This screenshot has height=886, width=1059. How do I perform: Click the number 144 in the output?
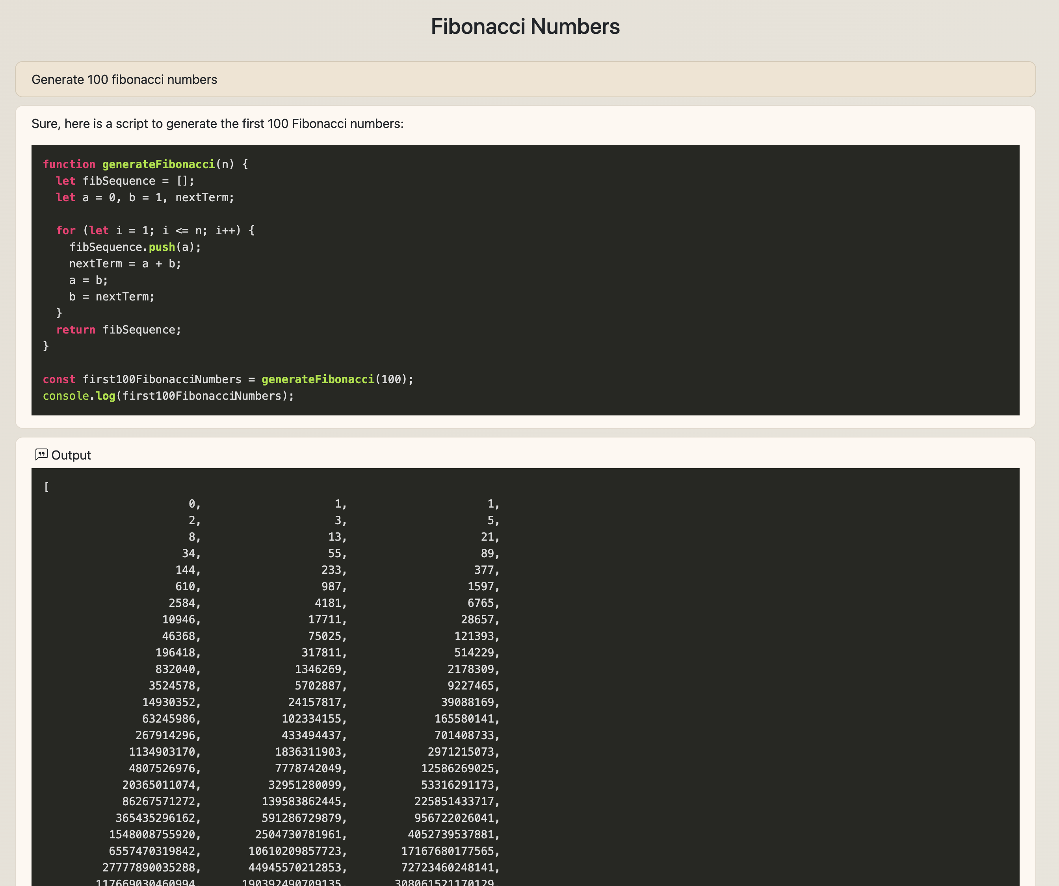tap(185, 570)
